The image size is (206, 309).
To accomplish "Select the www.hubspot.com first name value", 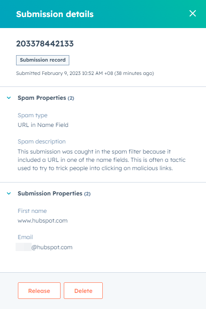I will pos(43,221).
